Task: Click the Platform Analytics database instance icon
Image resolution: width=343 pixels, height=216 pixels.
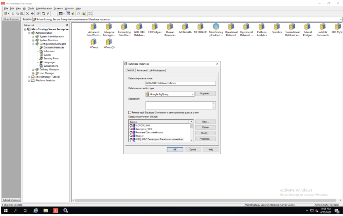Action: click(x=262, y=27)
